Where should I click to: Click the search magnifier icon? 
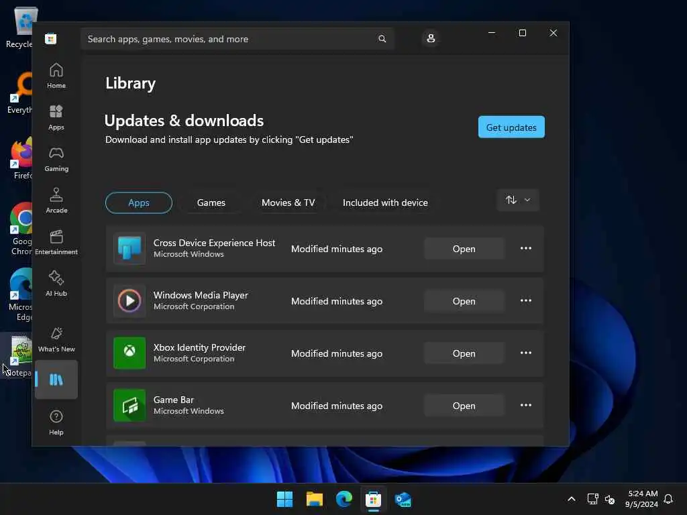click(x=382, y=39)
